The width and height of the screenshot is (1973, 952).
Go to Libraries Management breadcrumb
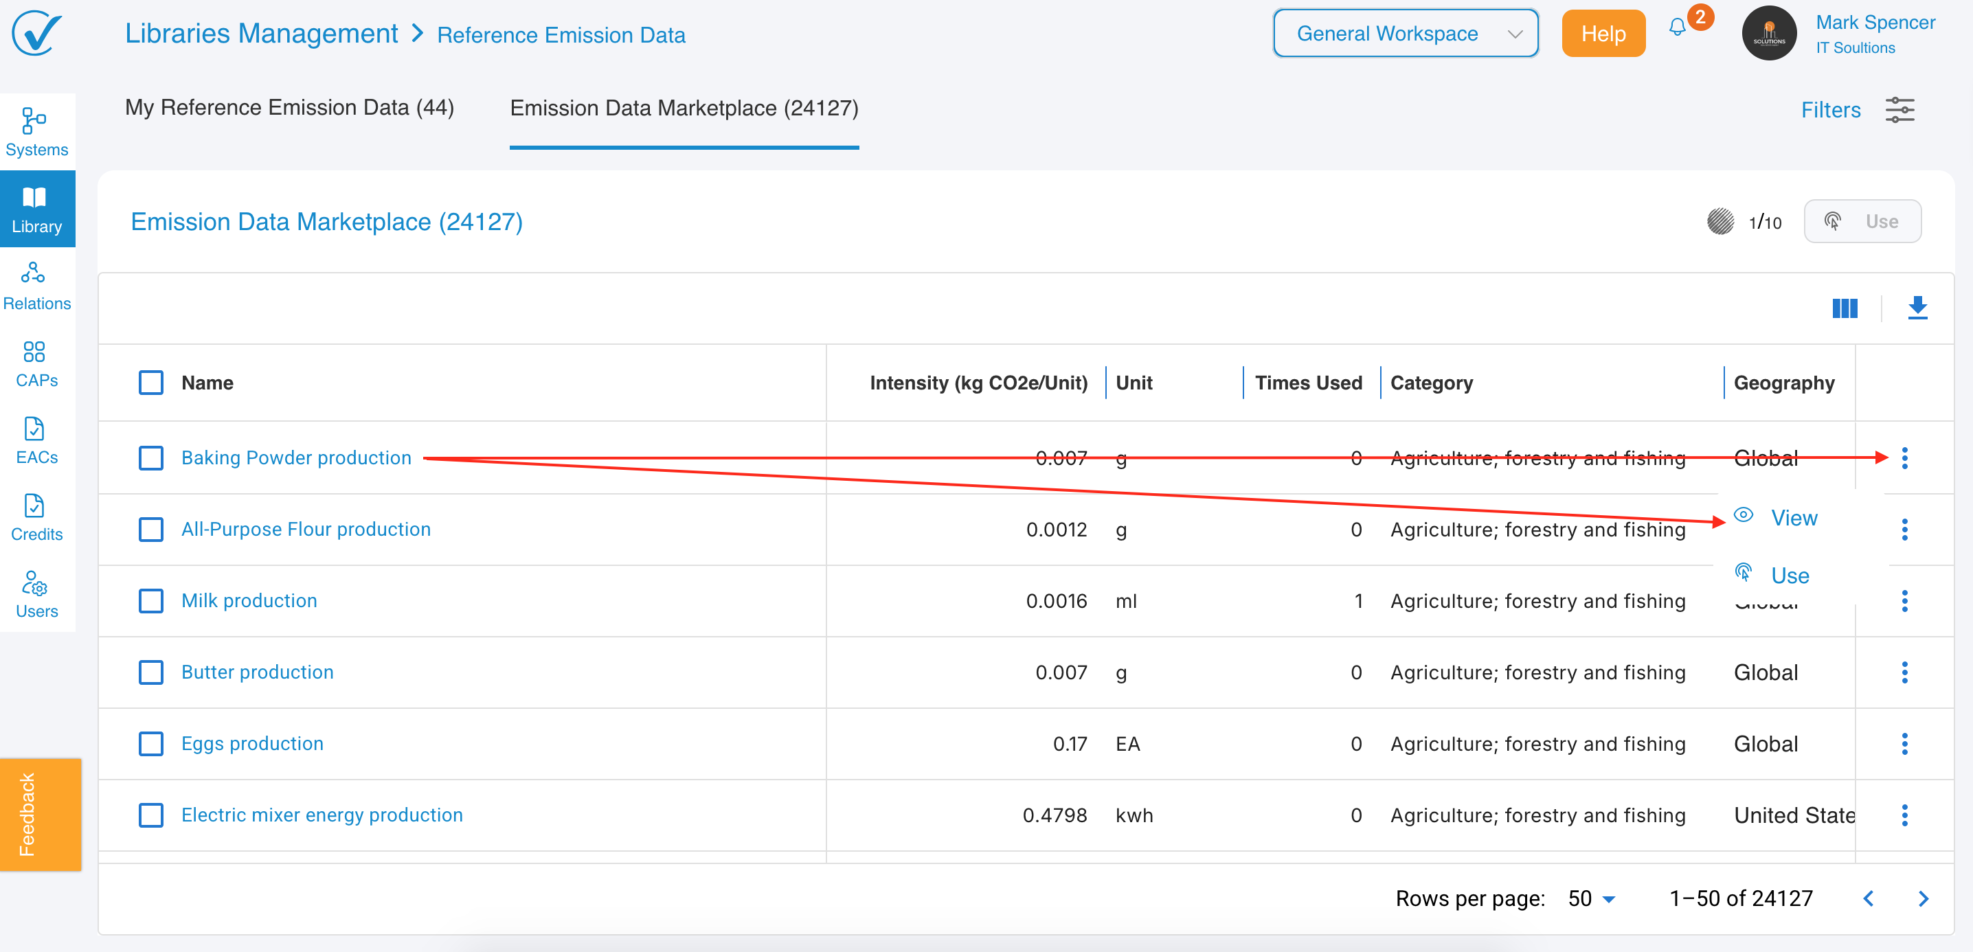point(261,33)
